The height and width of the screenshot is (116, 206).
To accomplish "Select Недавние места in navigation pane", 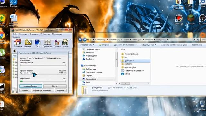I will coord(91,49).
